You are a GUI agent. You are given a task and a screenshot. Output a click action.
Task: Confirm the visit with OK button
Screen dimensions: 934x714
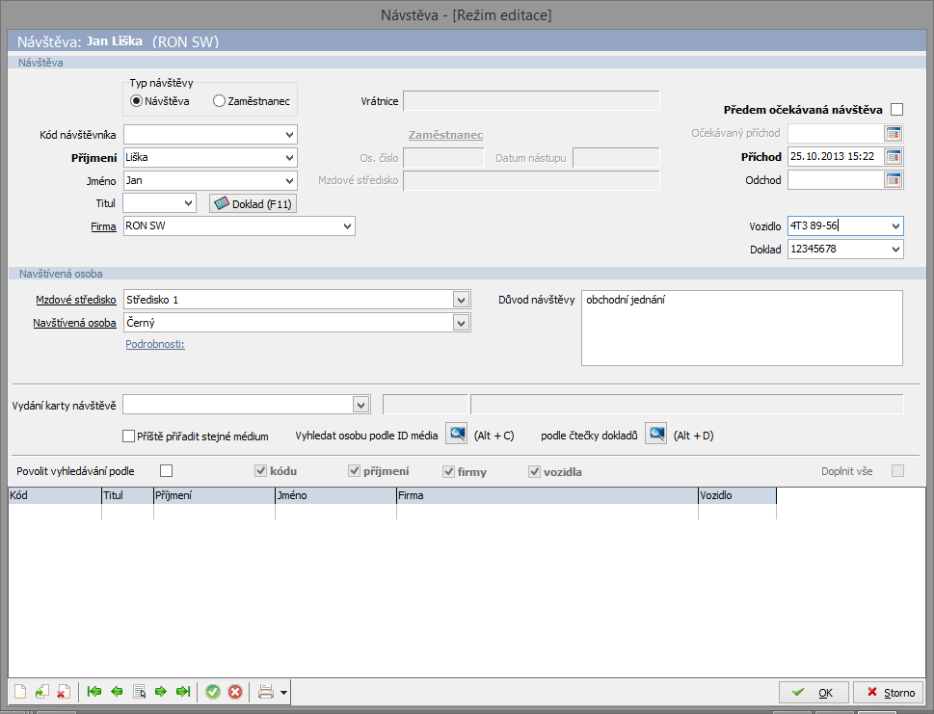814,693
